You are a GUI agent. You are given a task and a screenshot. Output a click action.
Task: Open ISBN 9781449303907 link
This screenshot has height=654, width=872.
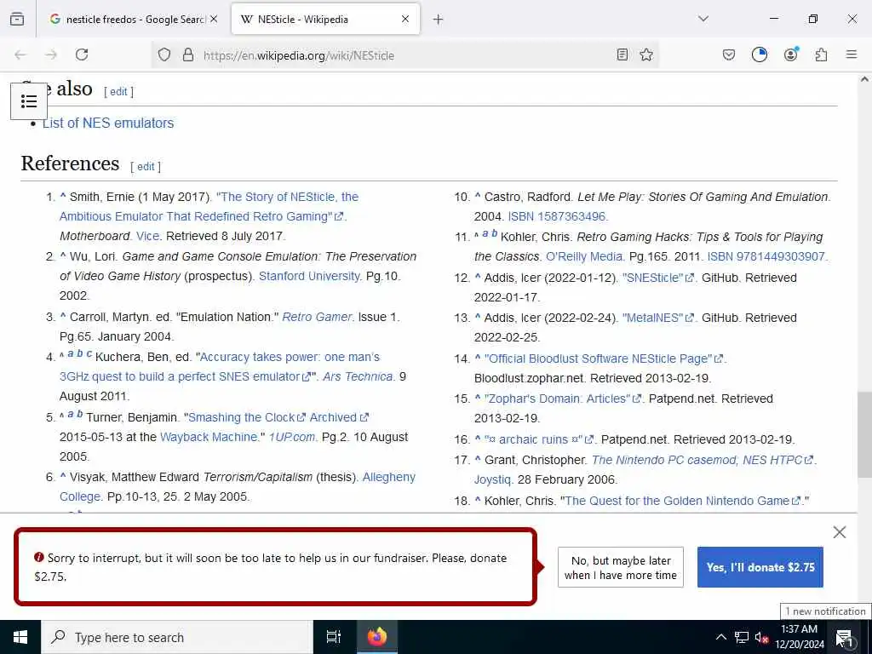[766, 256]
